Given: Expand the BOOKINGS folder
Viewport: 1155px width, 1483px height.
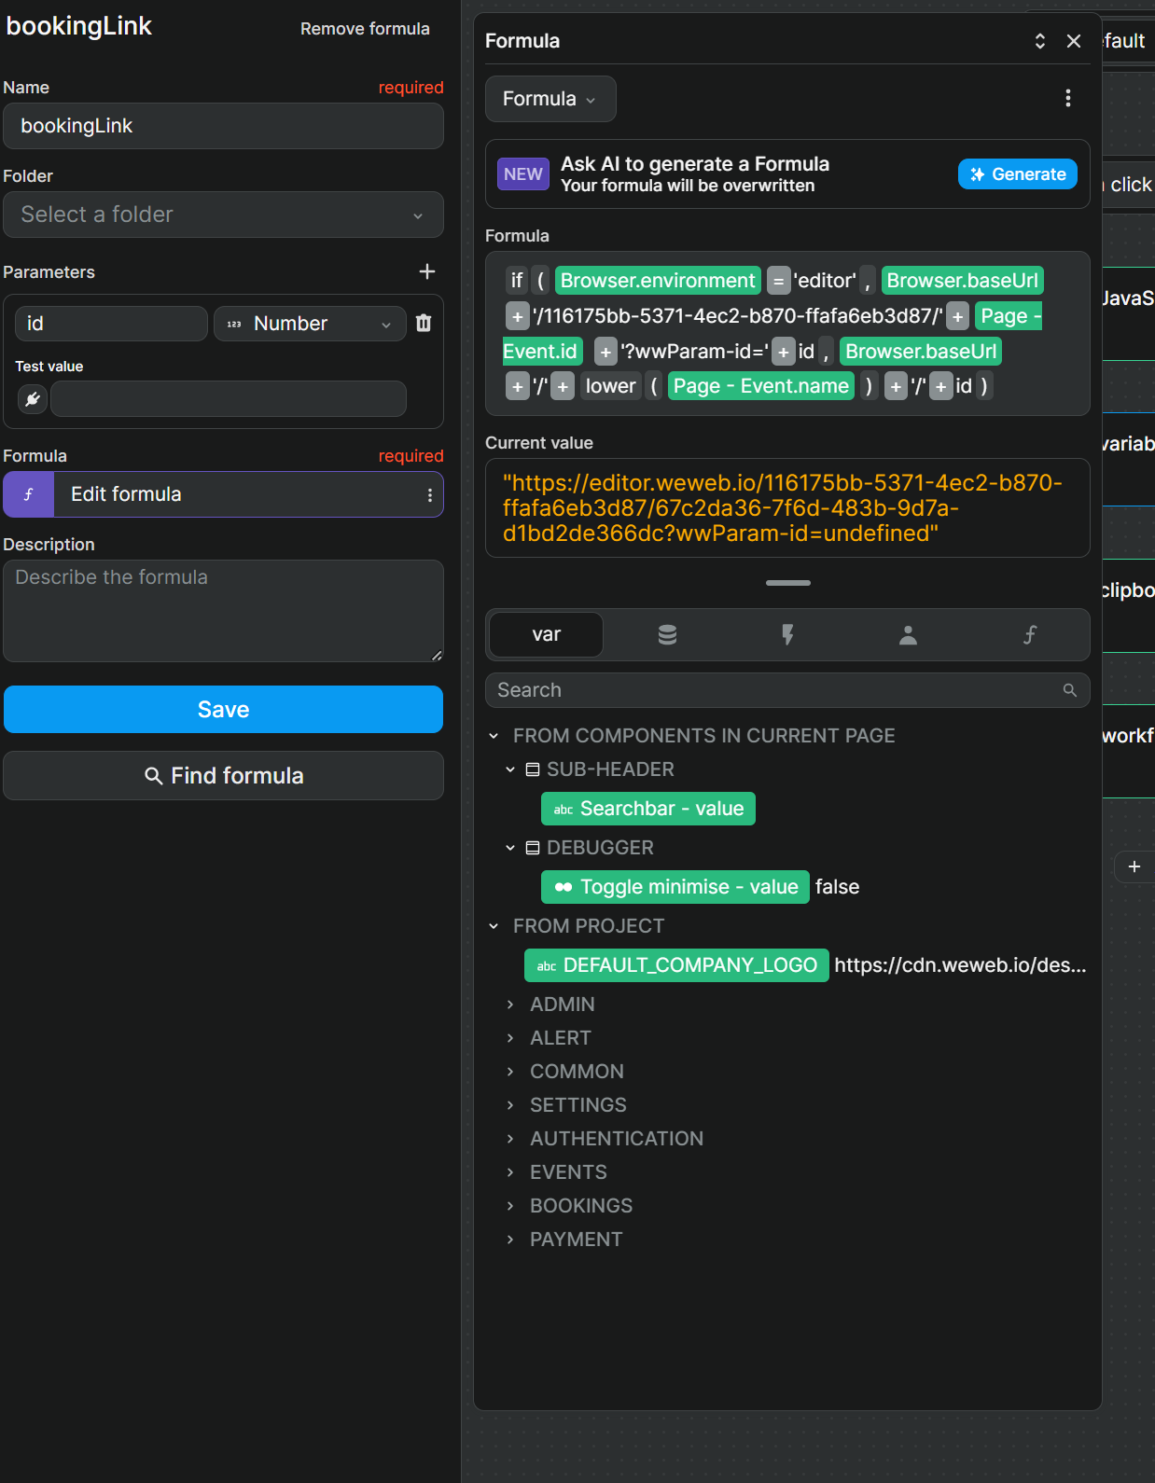Looking at the screenshot, I should 510,1206.
